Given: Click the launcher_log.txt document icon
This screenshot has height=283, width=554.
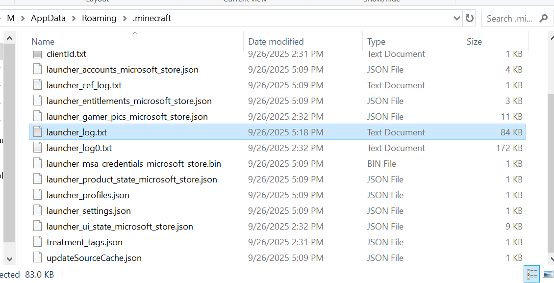Looking at the screenshot, I should pos(37,132).
